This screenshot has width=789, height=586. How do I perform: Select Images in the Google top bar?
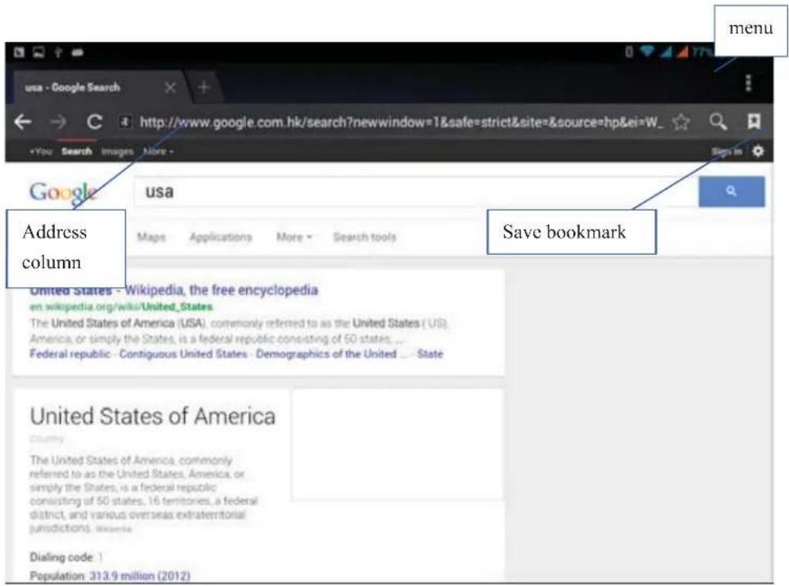117,151
